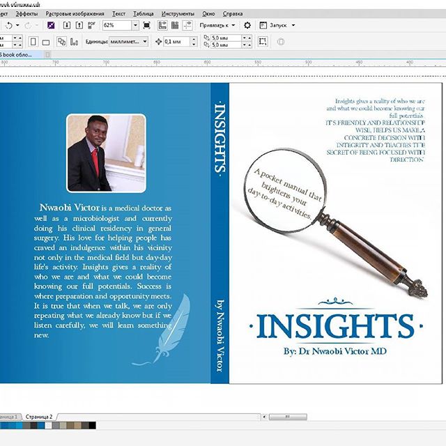Click the current page layout icon

[x=74, y=42]
